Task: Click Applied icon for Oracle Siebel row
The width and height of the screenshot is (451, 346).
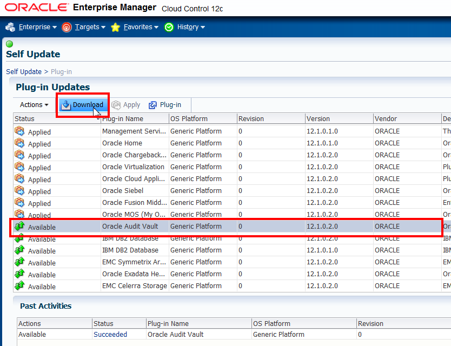Action: (x=19, y=191)
